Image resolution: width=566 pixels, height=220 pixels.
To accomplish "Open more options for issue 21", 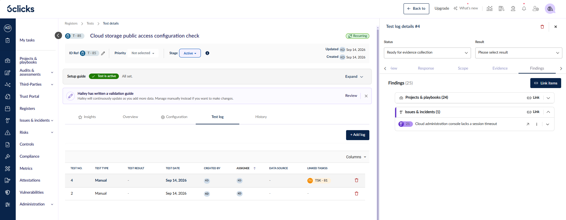I will point(537,124).
